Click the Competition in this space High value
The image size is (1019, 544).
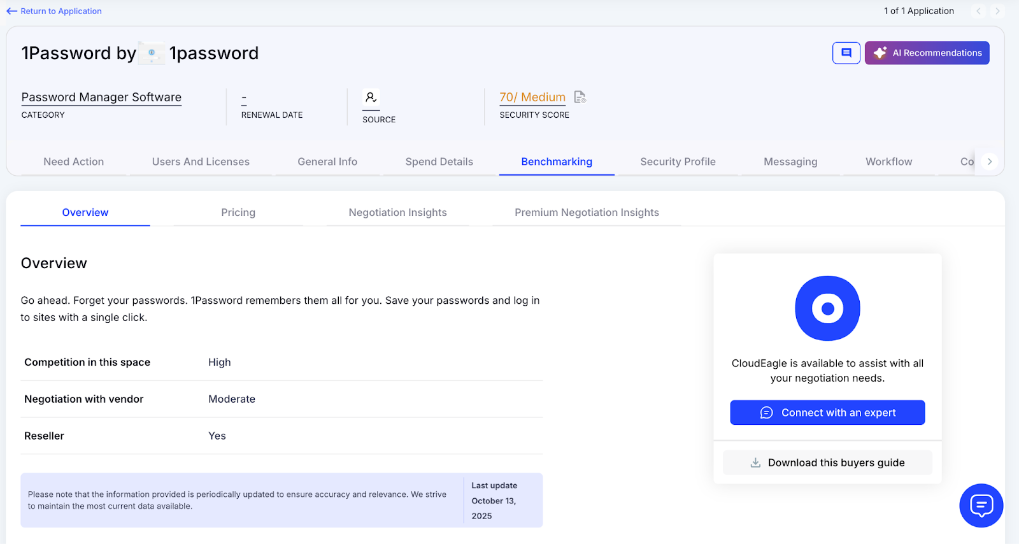tap(220, 362)
